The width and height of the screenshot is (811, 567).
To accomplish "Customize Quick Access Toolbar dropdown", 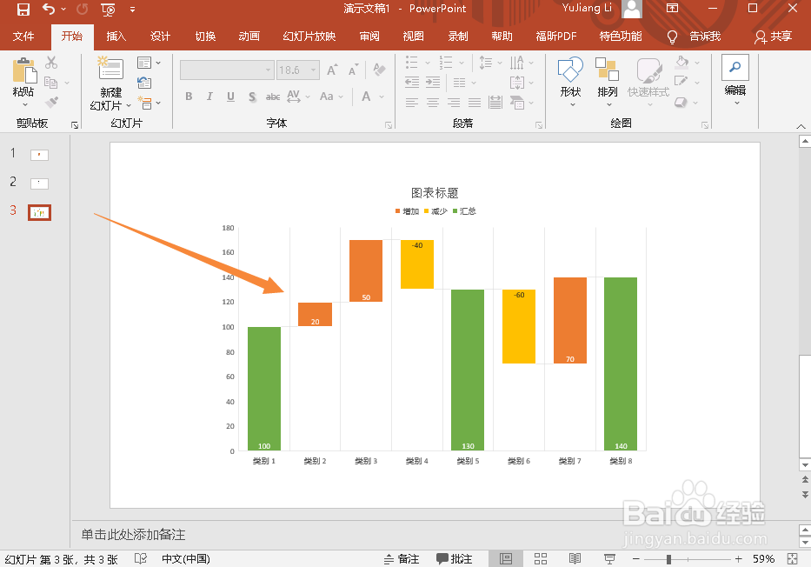I will coord(132,10).
